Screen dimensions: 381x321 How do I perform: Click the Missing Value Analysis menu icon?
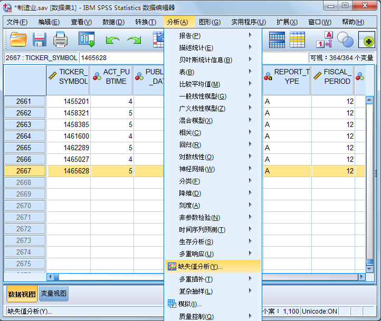172,266
